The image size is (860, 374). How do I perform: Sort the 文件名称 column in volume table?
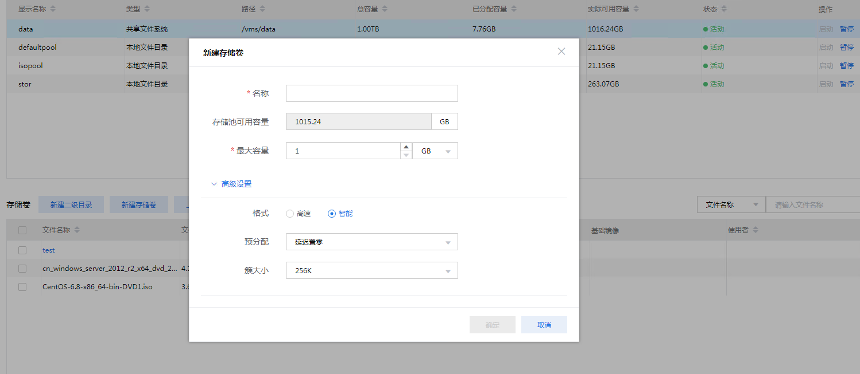click(x=77, y=230)
